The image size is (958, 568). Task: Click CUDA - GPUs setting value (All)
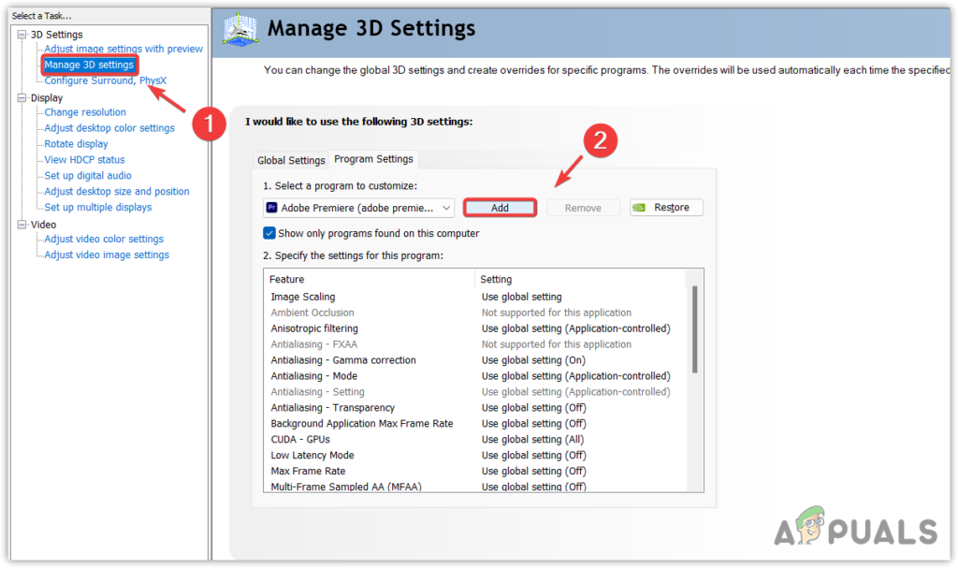coord(532,440)
